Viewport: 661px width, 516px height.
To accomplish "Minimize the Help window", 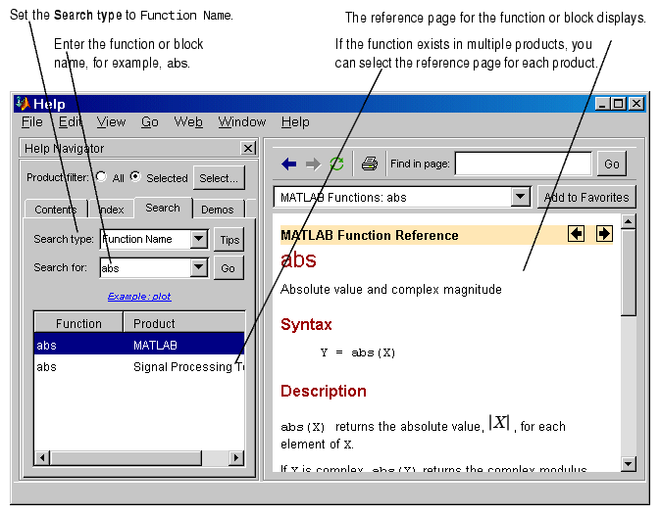I will tap(602, 104).
